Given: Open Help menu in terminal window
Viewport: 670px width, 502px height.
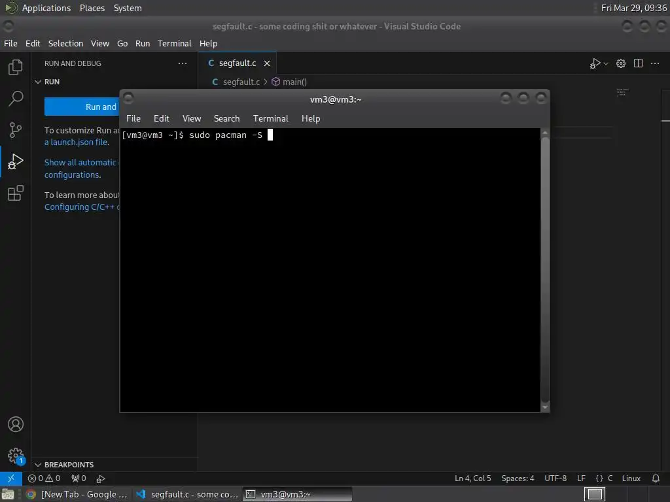Looking at the screenshot, I should [311, 119].
